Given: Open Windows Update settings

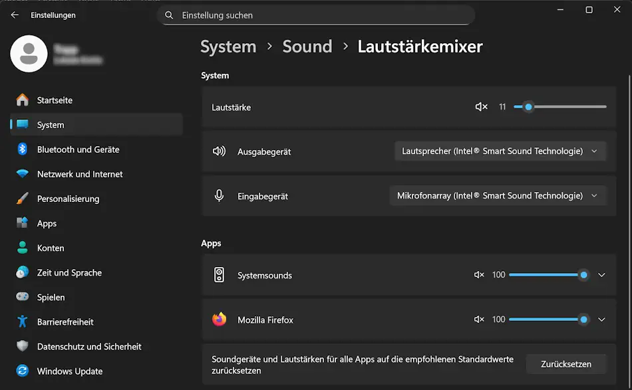Looking at the screenshot, I should [70, 371].
